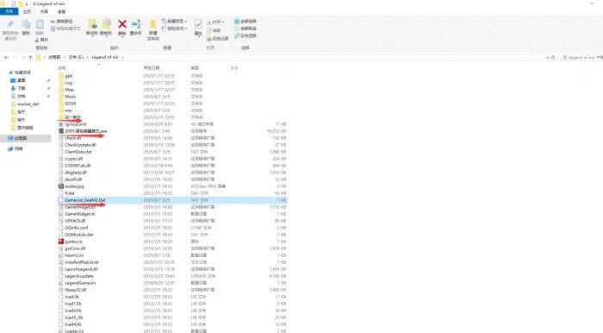603x333 pixels.
Task: Expand the Open dropdown arrow in ribbon
Action: pyautogui.click(x=223, y=22)
